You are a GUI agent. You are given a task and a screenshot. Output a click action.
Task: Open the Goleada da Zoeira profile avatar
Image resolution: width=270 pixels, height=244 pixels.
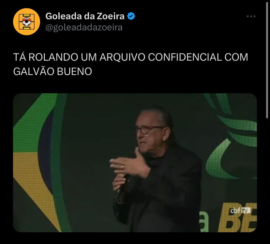click(x=26, y=22)
